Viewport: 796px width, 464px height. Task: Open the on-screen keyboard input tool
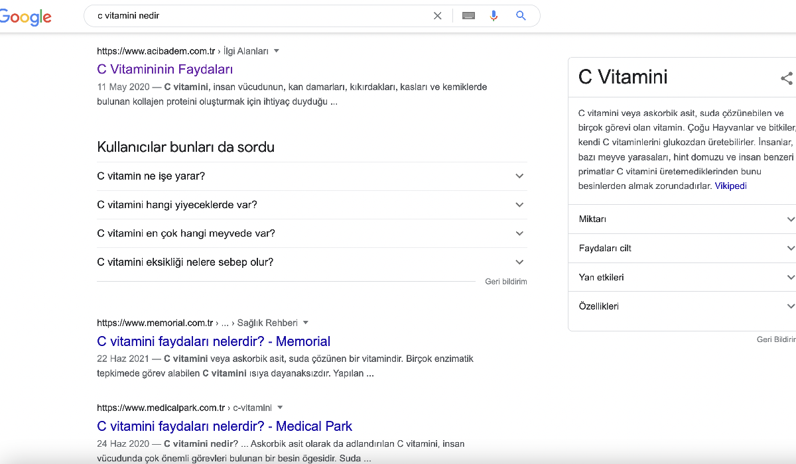(x=468, y=16)
